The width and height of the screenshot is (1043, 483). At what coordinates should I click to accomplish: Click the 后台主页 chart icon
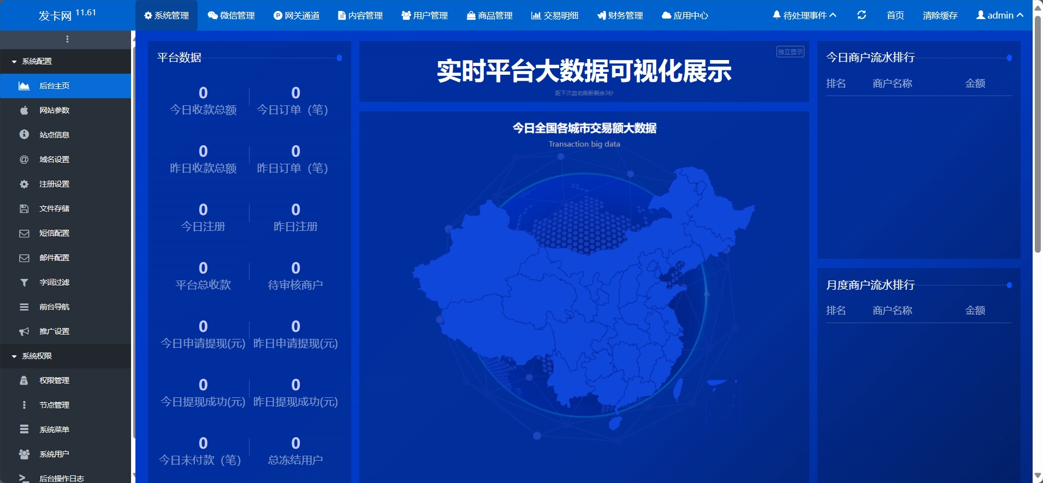click(24, 86)
